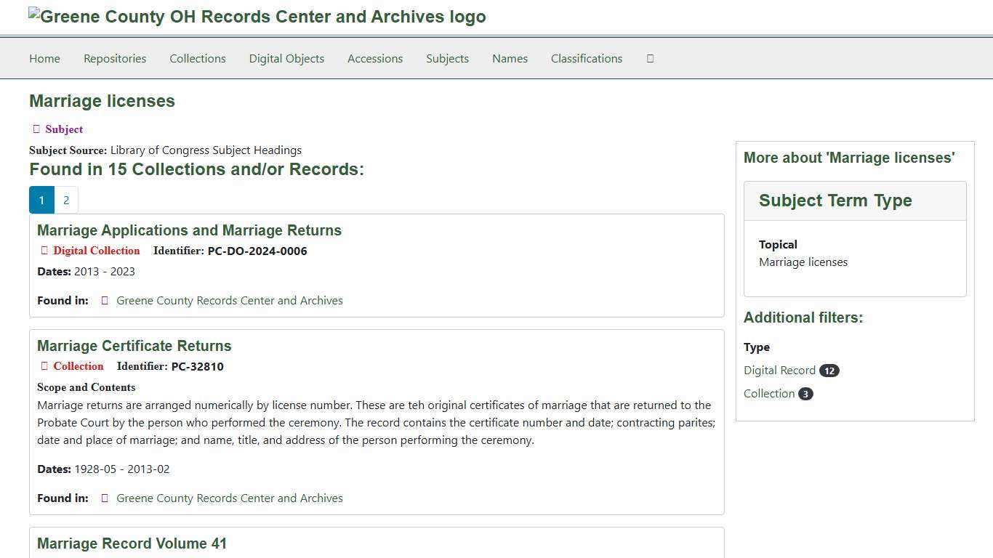The image size is (993, 558).
Task: Click the Subject record type icon
Action: (36, 129)
